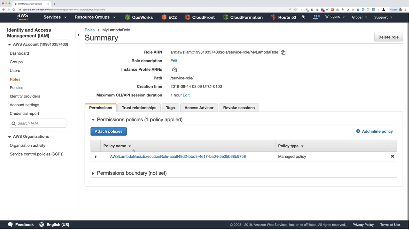This screenshot has width=409, height=230.
Task: Open the Resource Groups dropdown
Action: 95,17
